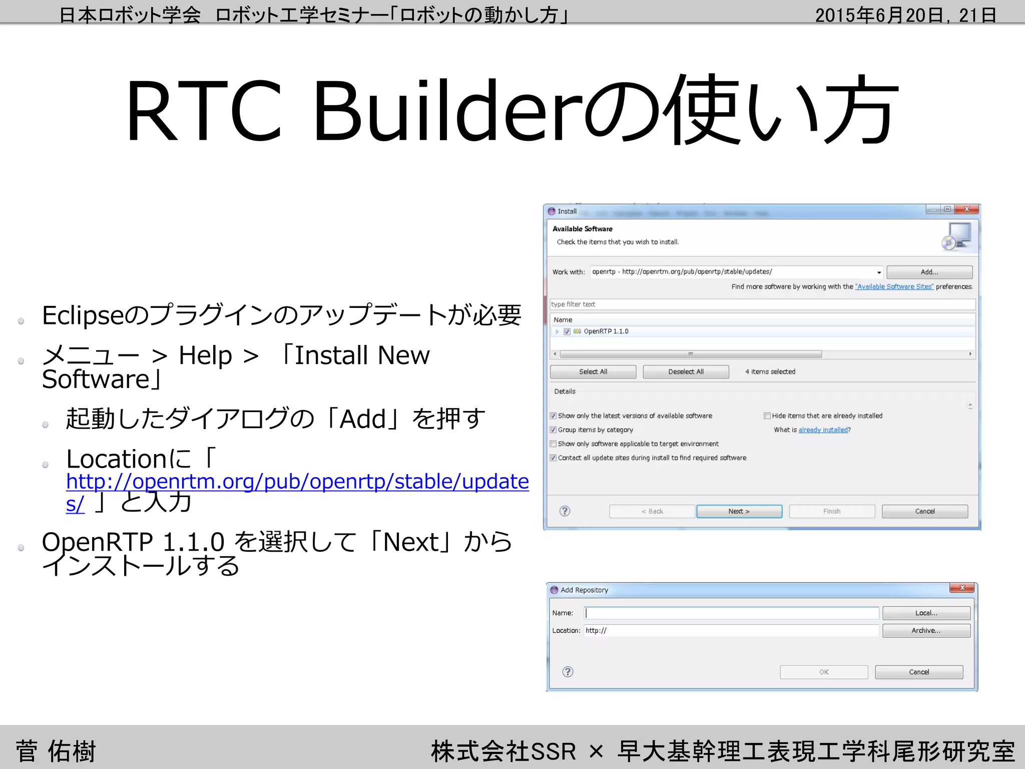Viewport: 1025px width, 769px height.
Task: Click OK in Add Repository dialog
Action: pos(824,672)
